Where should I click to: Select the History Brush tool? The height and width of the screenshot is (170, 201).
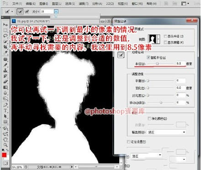5,76
